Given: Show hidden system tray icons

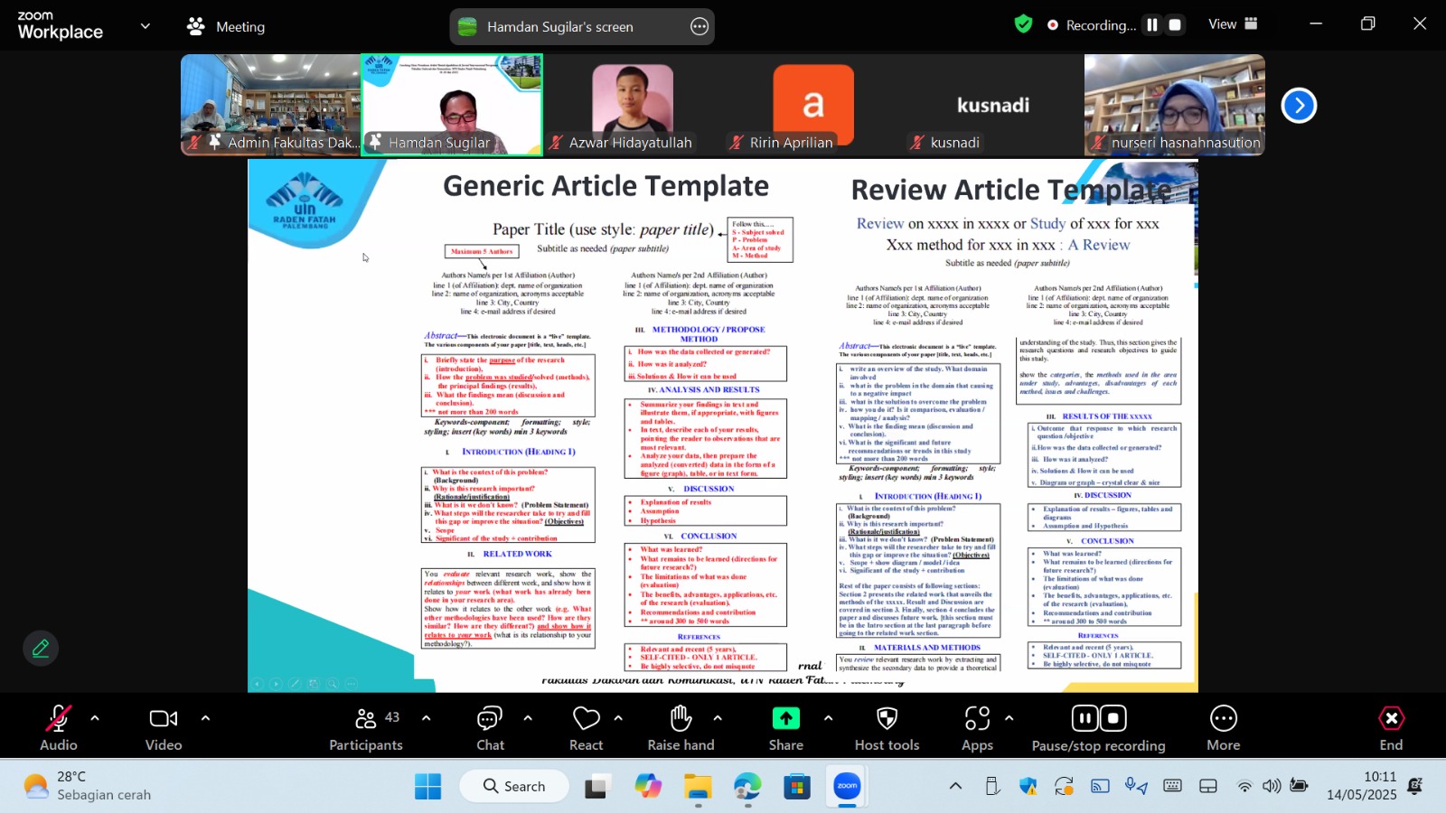Looking at the screenshot, I should pos(955,786).
